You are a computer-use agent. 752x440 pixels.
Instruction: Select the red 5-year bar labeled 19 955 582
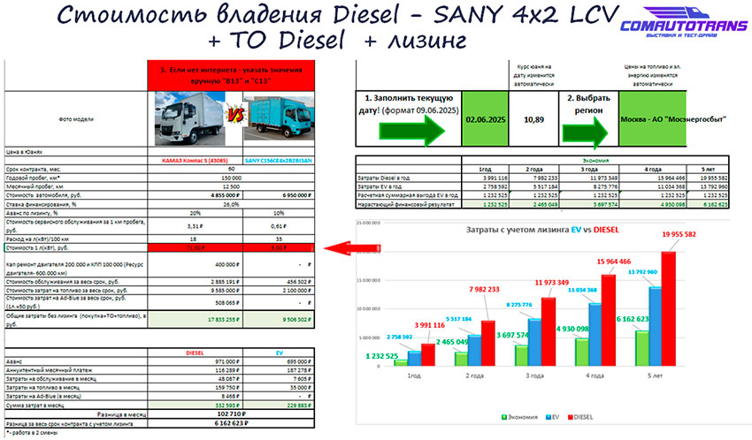(x=669, y=309)
